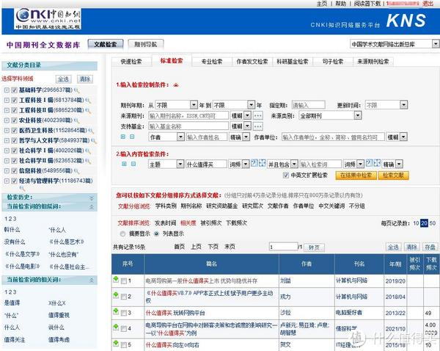The height and width of the screenshot is (351, 440).
Task: Open the 来源期刊 browse button with three dots
Action: [258, 115]
